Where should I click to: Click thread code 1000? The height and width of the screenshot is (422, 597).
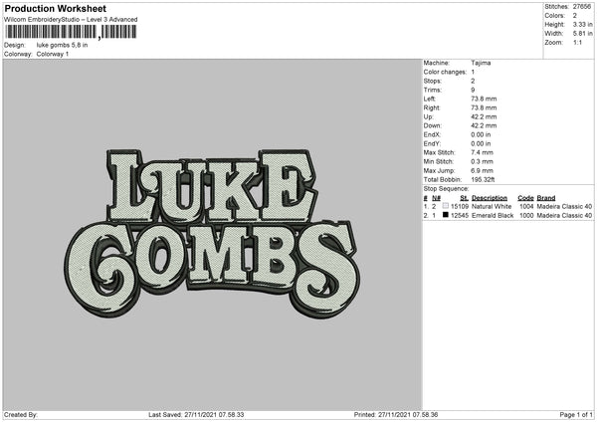click(x=526, y=216)
